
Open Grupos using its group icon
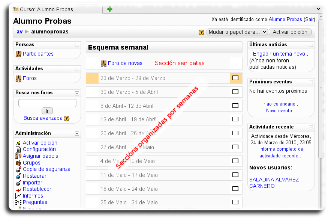[17, 163]
